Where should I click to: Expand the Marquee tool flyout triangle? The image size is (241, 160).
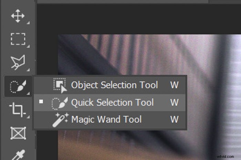[x=28, y=46]
